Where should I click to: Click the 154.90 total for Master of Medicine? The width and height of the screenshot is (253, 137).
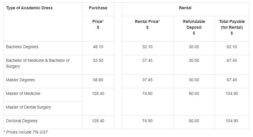pos(232,93)
